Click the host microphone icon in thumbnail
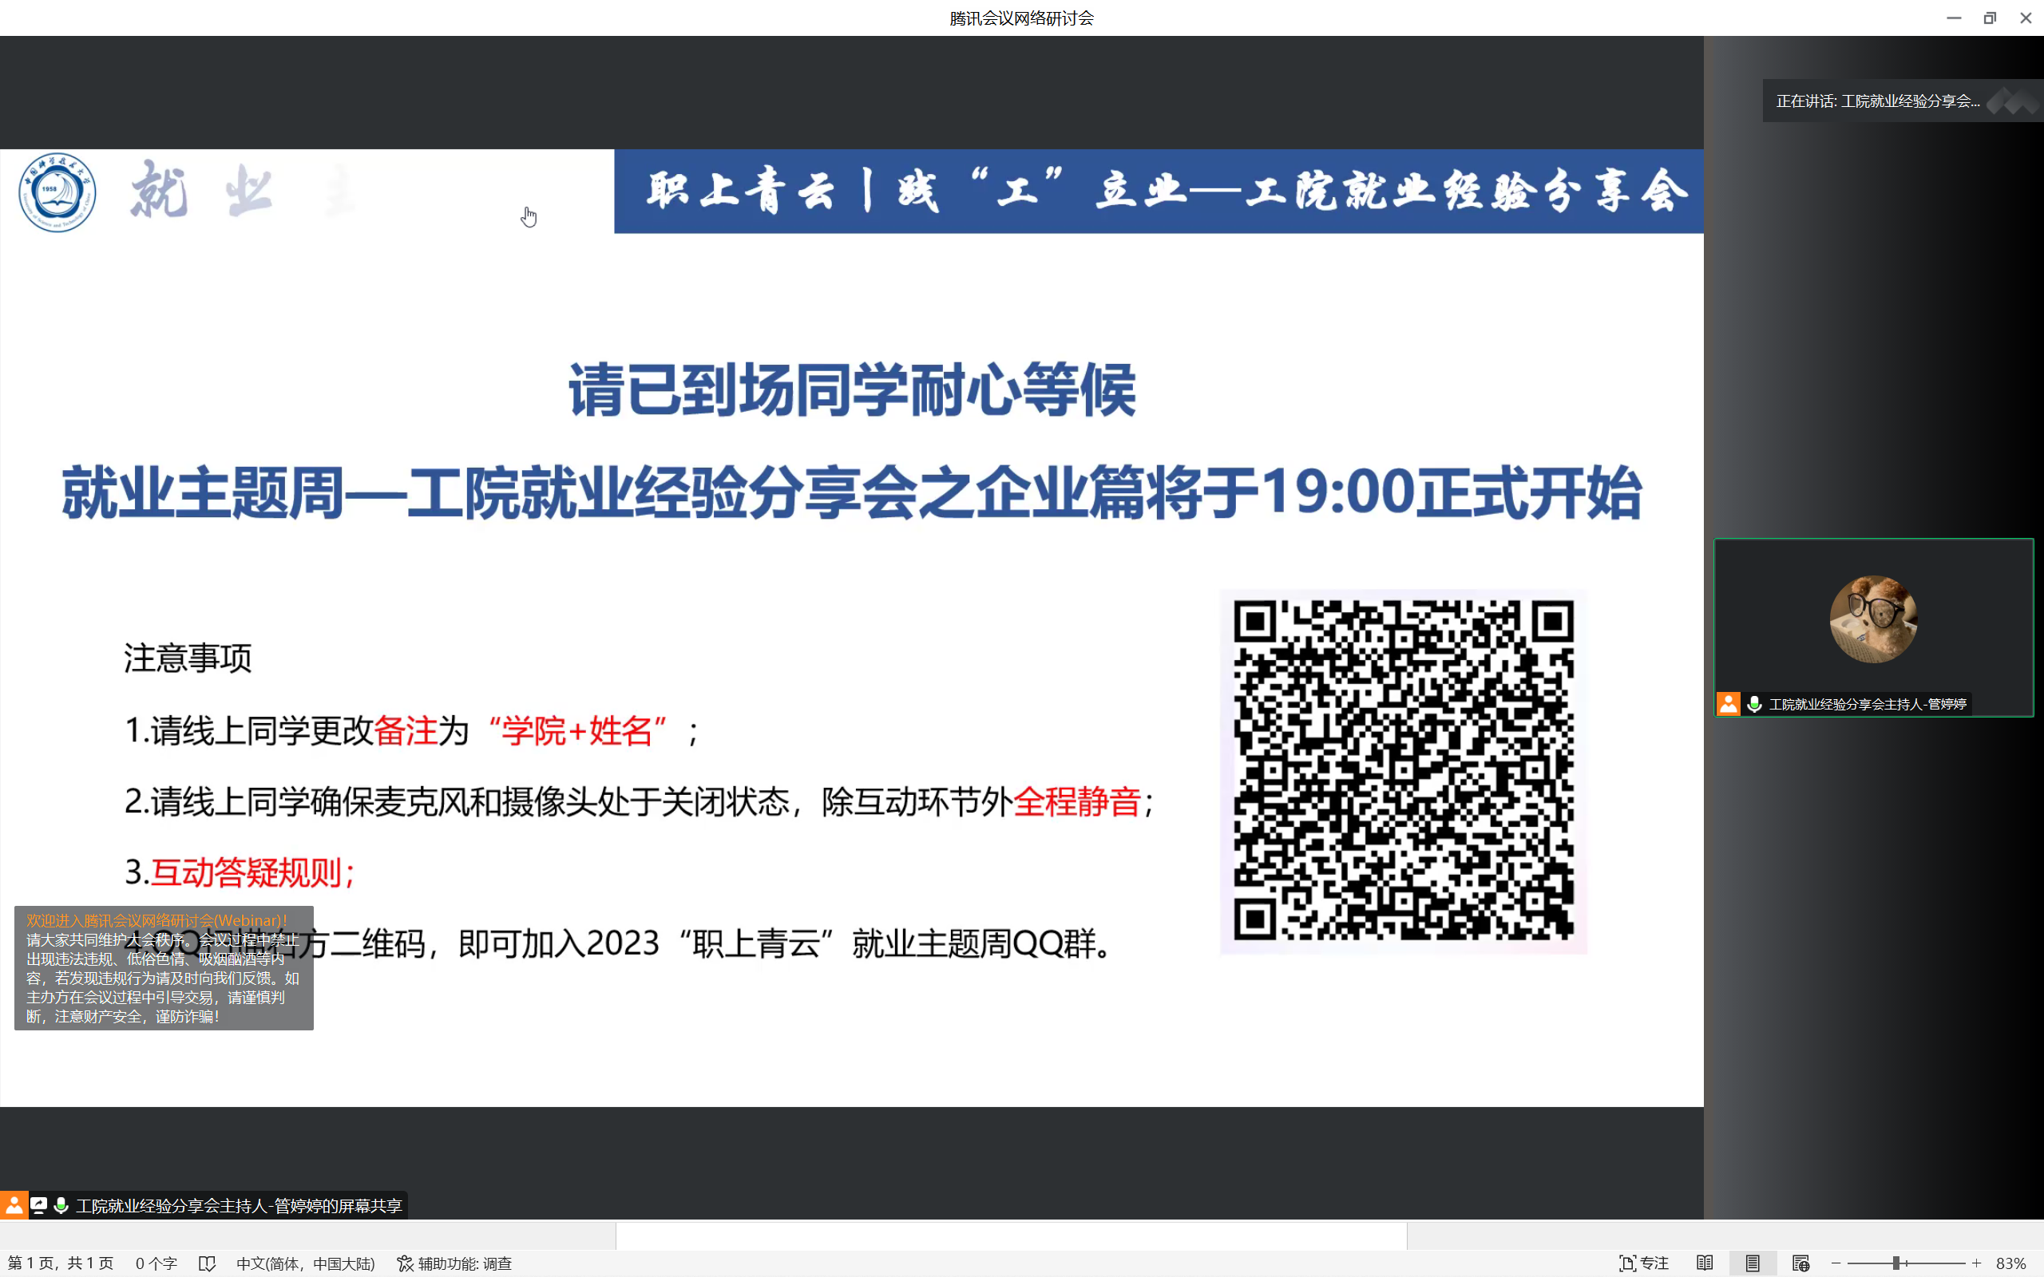The width and height of the screenshot is (2044, 1277). (1754, 703)
